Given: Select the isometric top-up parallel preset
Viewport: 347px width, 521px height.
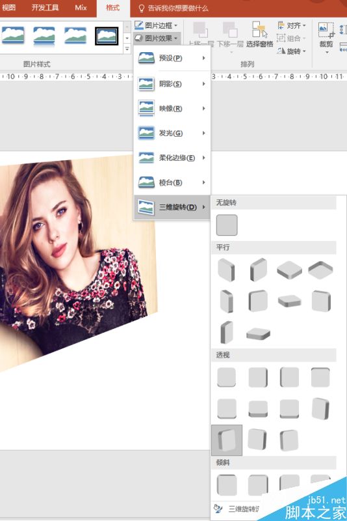Looking at the screenshot, I should 289,270.
